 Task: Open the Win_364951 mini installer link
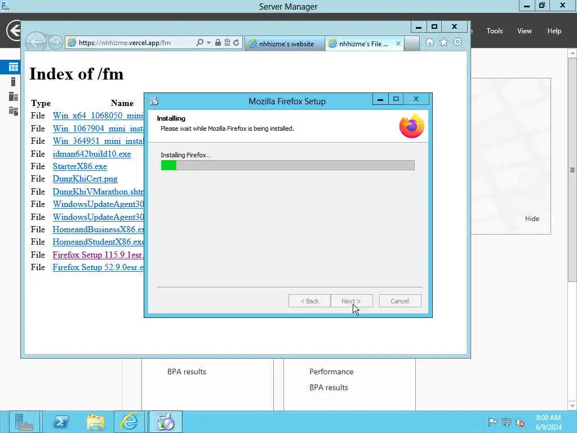coord(98,141)
